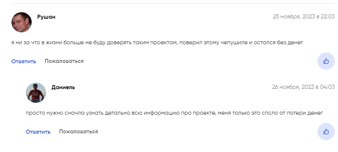
Task: Like Даниэль's reply with thumbs-up icon
Action: point(326,132)
